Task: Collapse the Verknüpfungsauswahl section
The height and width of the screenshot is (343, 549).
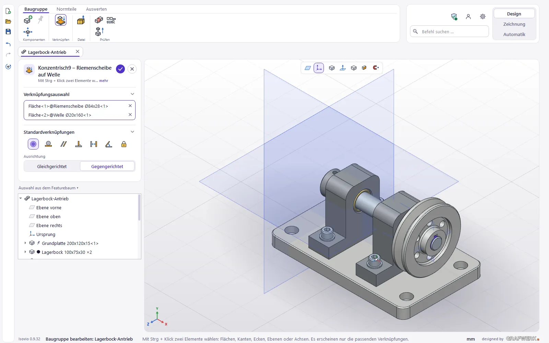Action: pyautogui.click(x=132, y=94)
